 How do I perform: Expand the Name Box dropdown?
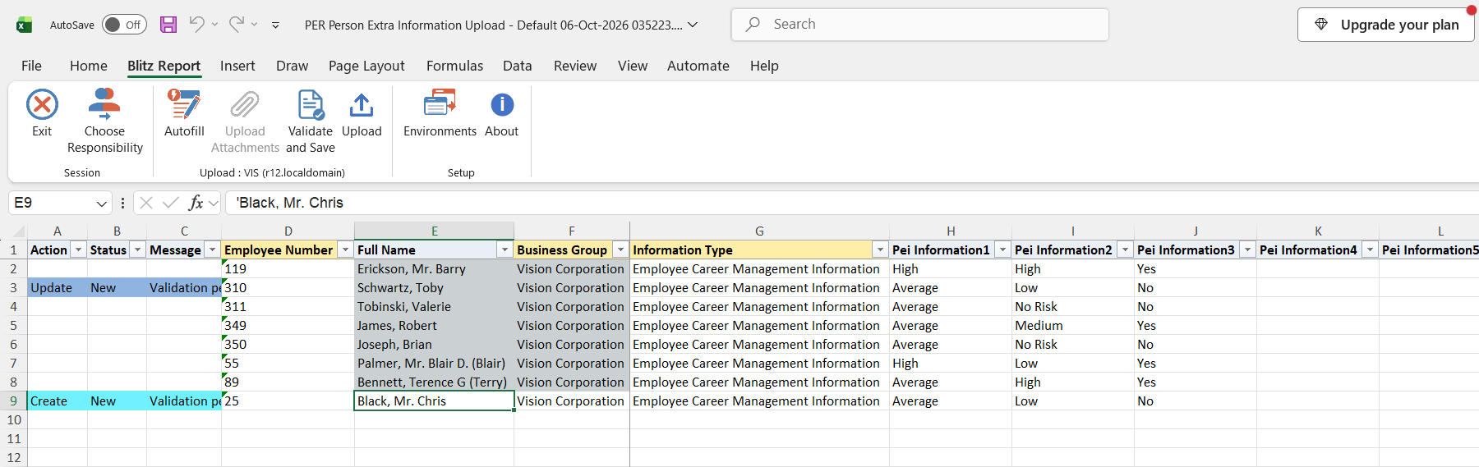click(x=102, y=203)
